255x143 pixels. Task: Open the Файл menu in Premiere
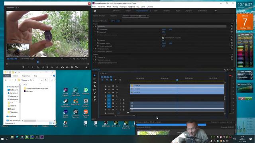(x=94, y=7)
